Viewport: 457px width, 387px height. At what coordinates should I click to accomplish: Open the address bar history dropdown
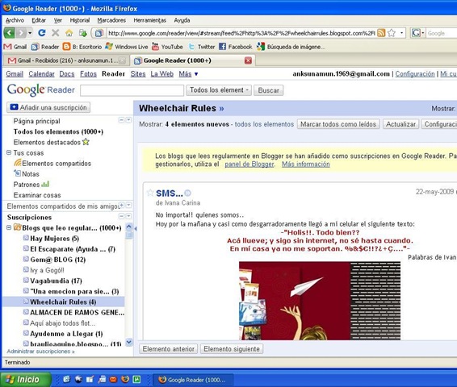[401, 33]
